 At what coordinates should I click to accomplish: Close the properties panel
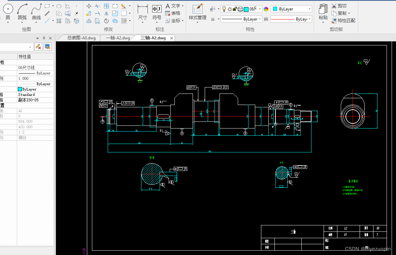pyautogui.click(x=50, y=38)
